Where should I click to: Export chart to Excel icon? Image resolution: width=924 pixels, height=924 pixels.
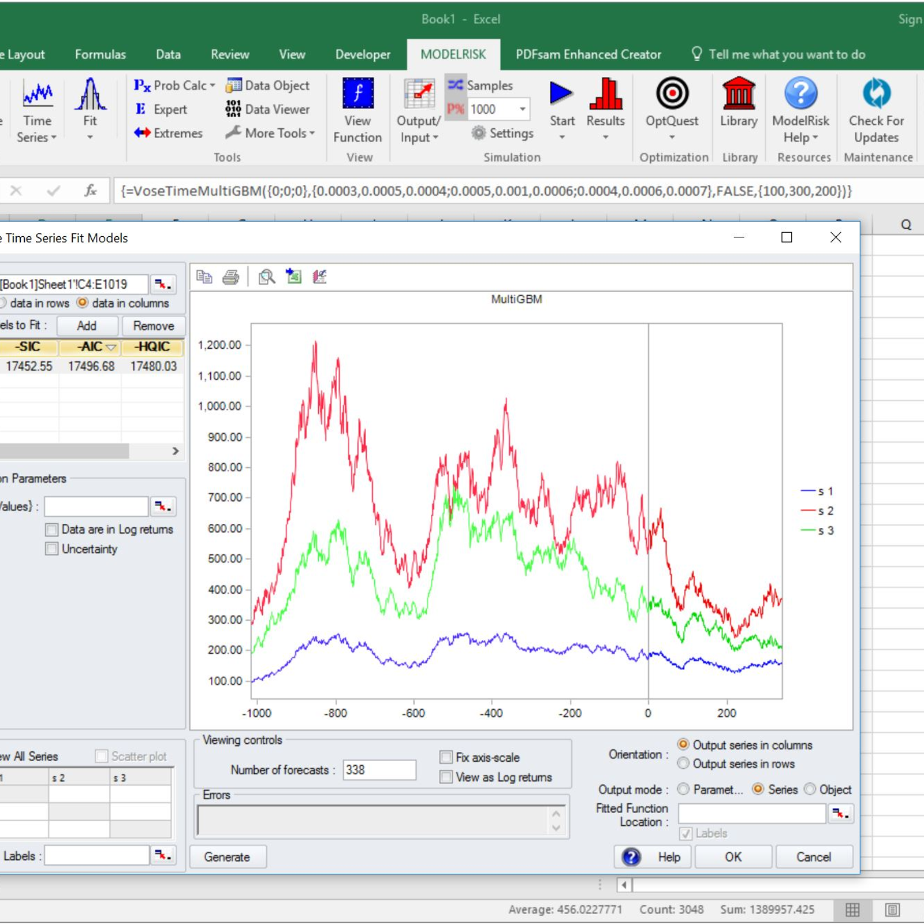tap(294, 277)
